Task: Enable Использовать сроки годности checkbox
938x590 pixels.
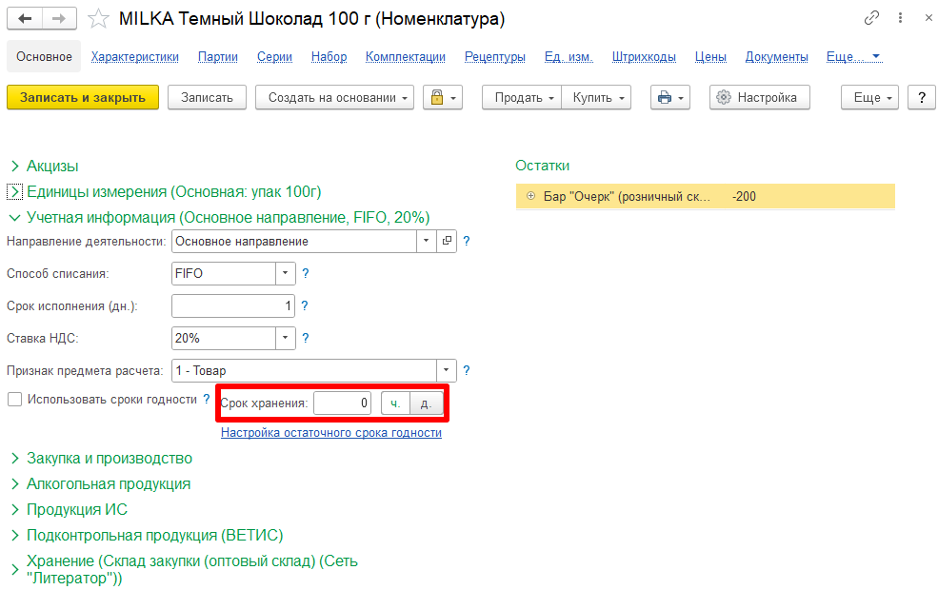Action: click(x=15, y=400)
